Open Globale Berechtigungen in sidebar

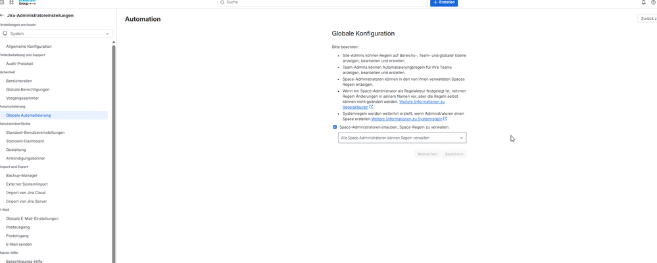(x=28, y=89)
